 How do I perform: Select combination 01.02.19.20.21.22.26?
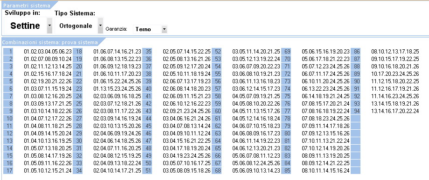48,81
